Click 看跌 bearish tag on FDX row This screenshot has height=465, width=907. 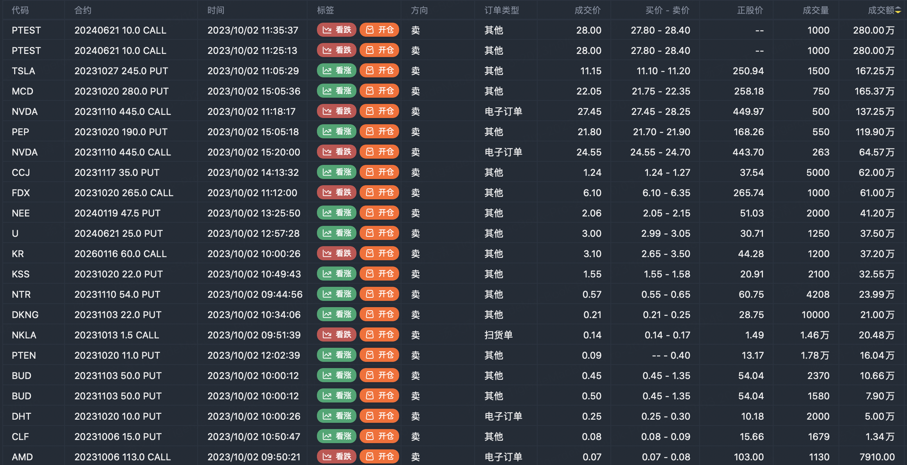pyautogui.click(x=337, y=193)
